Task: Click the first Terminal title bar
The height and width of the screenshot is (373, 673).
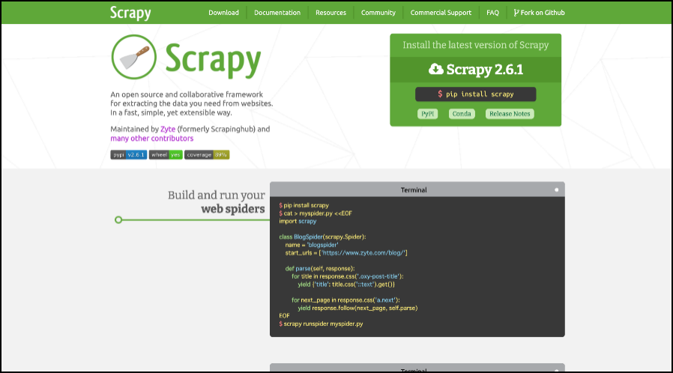Action: 417,189
